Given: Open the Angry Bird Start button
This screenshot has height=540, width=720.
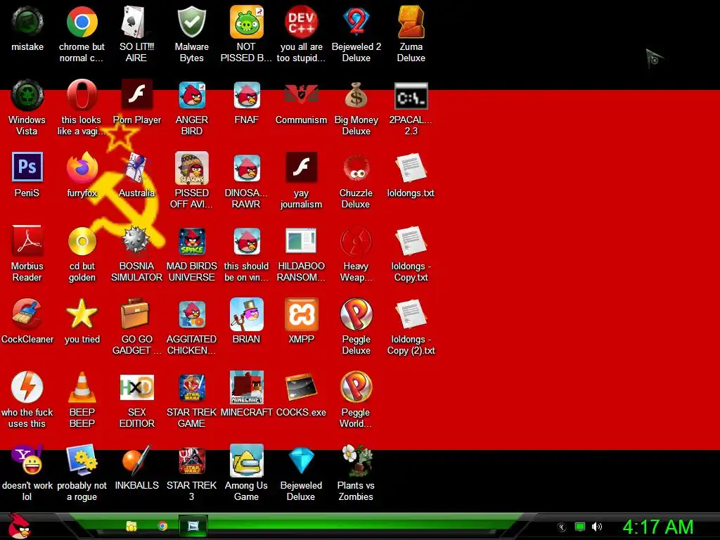Looking at the screenshot, I should (x=19, y=526).
